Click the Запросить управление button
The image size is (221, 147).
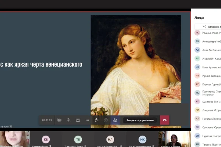tap(140, 120)
